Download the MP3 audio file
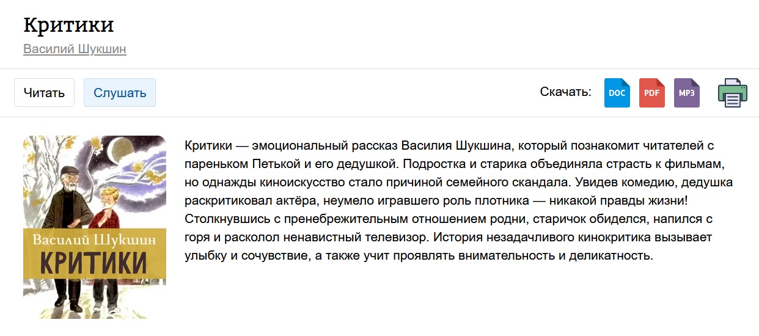The width and height of the screenshot is (759, 336). (686, 93)
